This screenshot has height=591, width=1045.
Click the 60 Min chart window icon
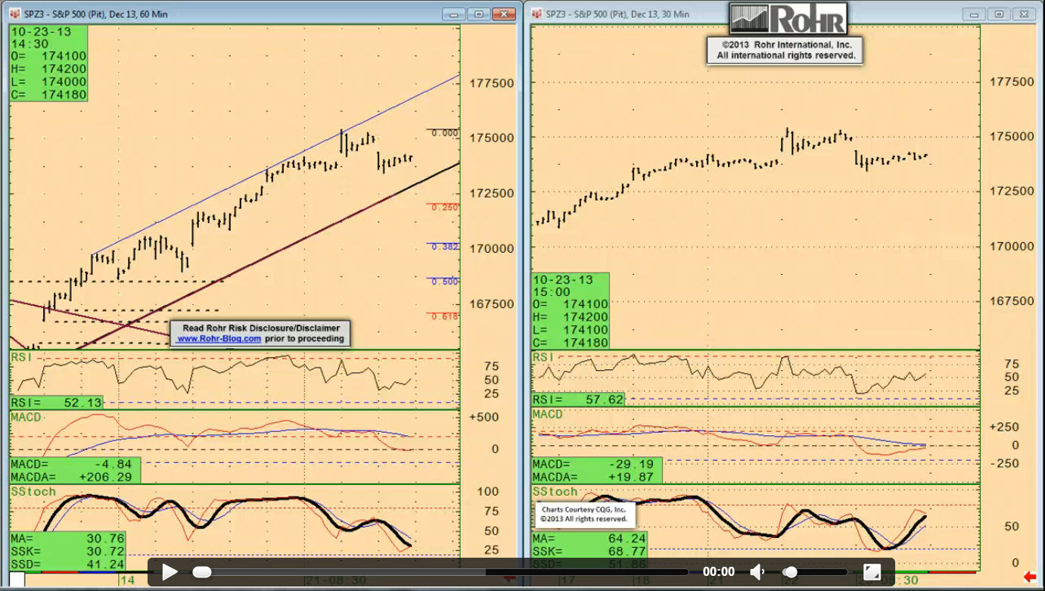[14, 14]
